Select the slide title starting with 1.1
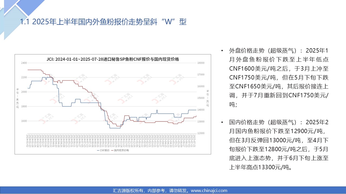This screenshot has width=346, height=194. (103, 22)
